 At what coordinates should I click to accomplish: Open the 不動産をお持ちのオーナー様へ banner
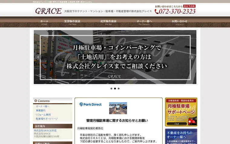pyautogui.click(x=181, y=136)
